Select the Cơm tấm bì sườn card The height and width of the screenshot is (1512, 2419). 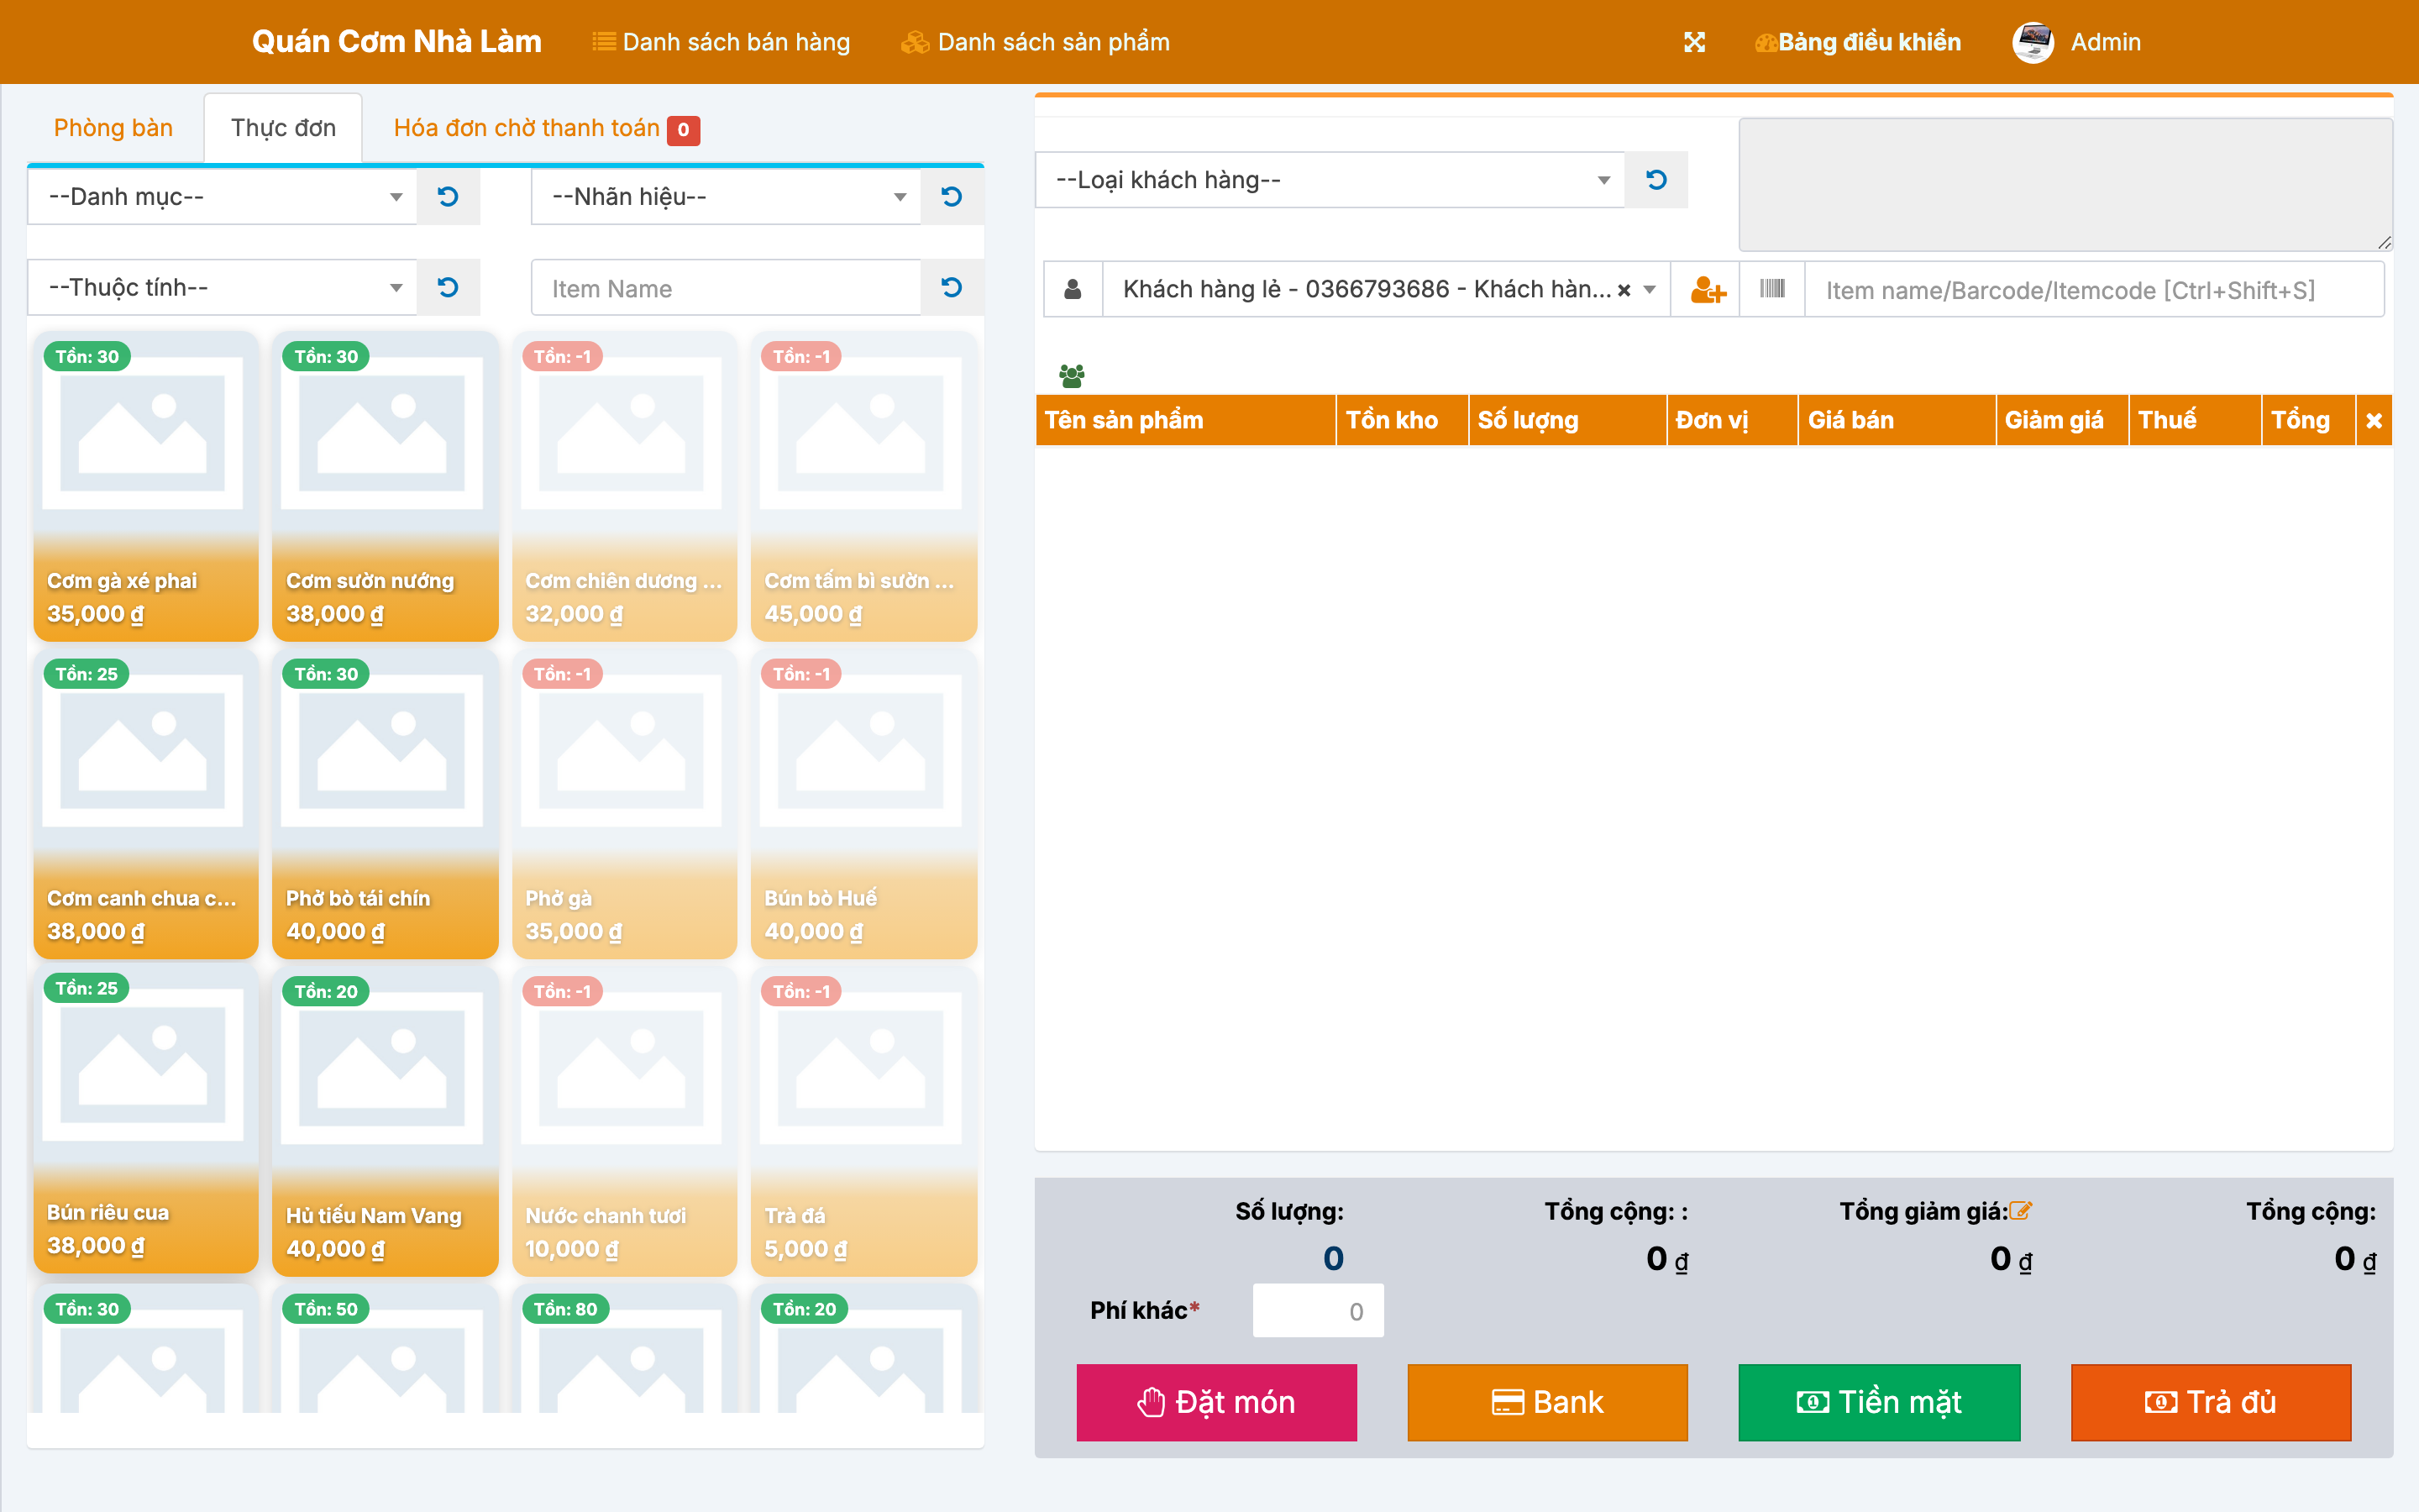tap(863, 487)
